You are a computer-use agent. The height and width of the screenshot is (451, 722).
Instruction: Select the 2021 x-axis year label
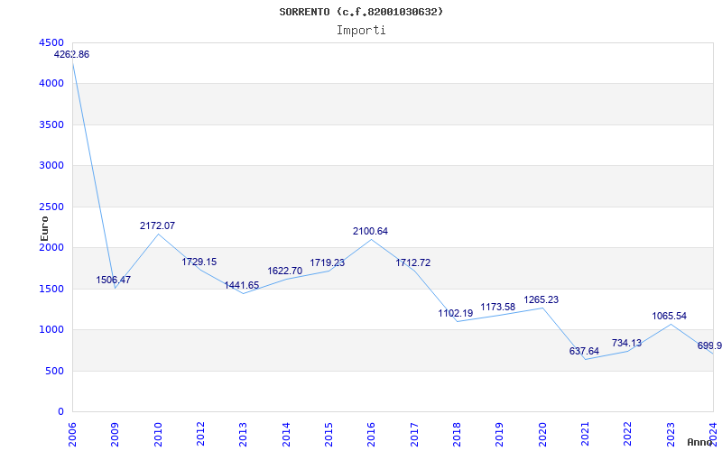click(585, 434)
